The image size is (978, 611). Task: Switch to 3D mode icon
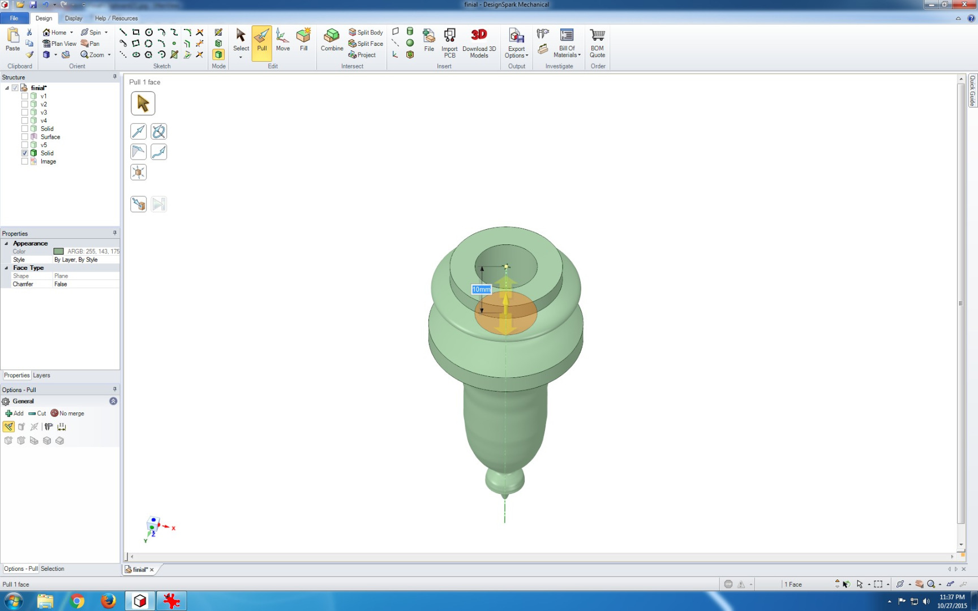(x=218, y=54)
